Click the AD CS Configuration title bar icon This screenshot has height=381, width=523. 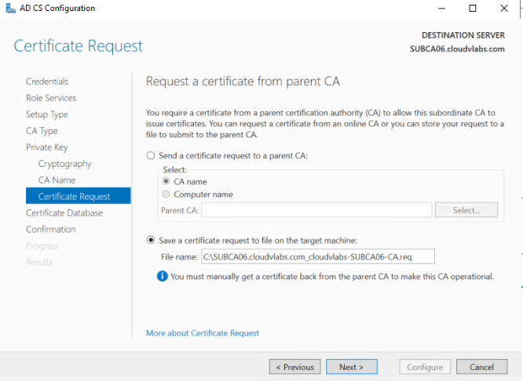point(11,8)
